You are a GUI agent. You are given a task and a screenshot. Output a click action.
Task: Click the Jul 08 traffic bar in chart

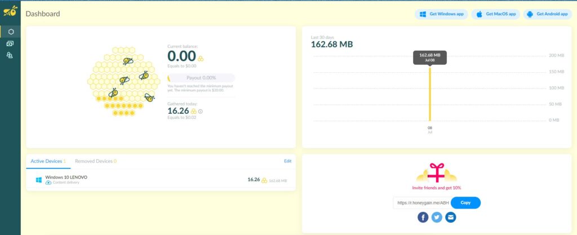click(430, 94)
